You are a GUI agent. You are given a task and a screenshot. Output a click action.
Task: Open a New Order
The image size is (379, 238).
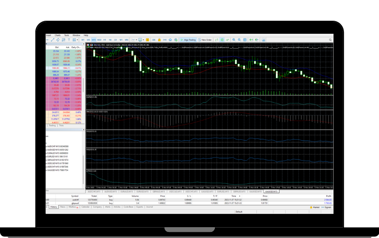205,40
